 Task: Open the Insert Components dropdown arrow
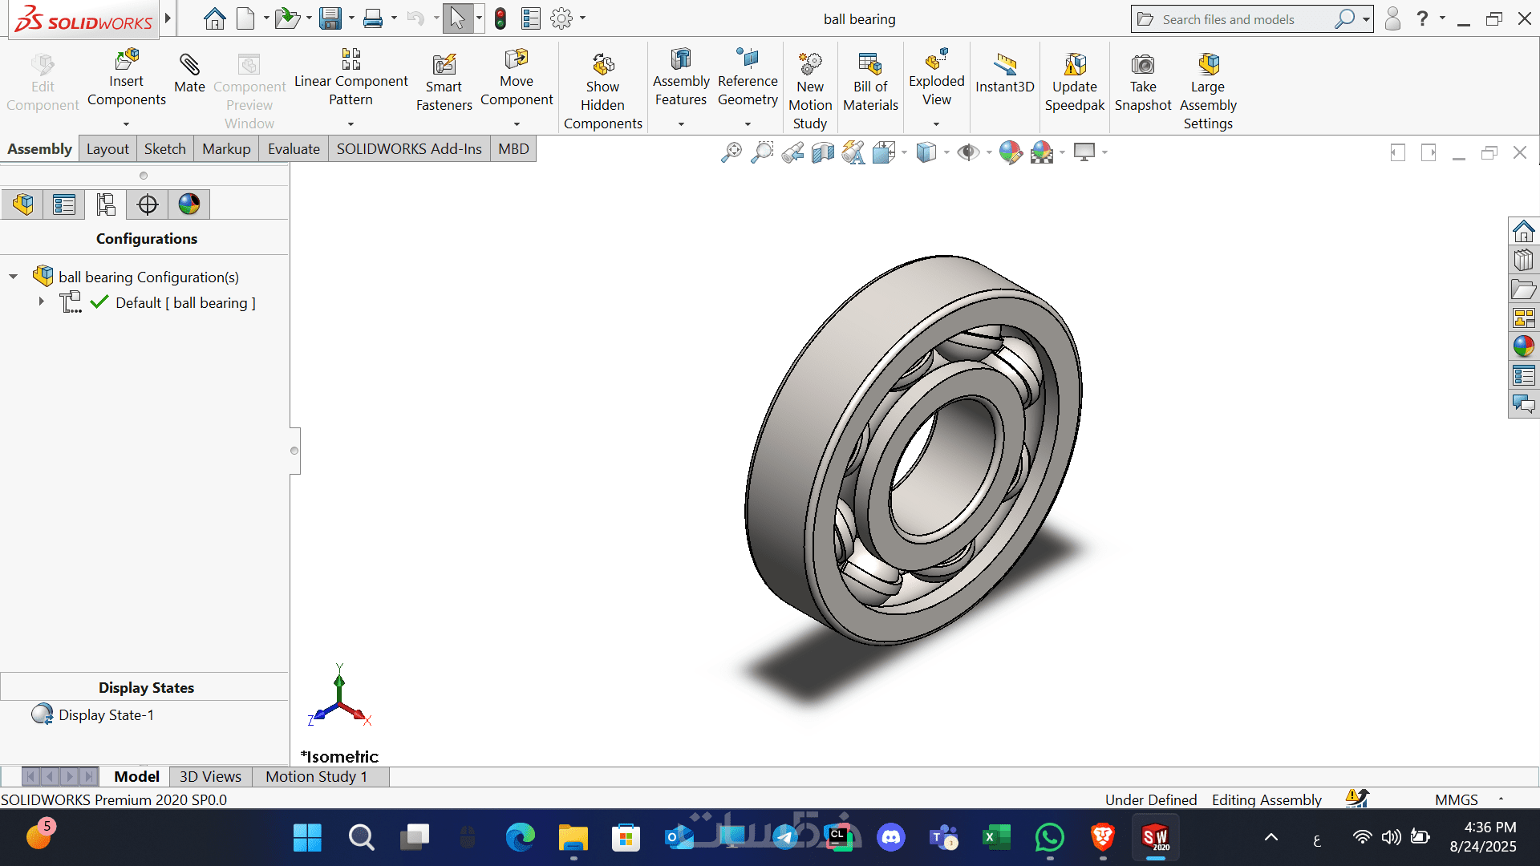point(126,124)
